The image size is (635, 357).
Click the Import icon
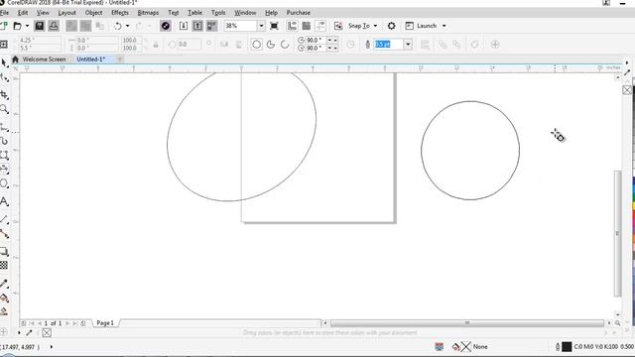183,26
